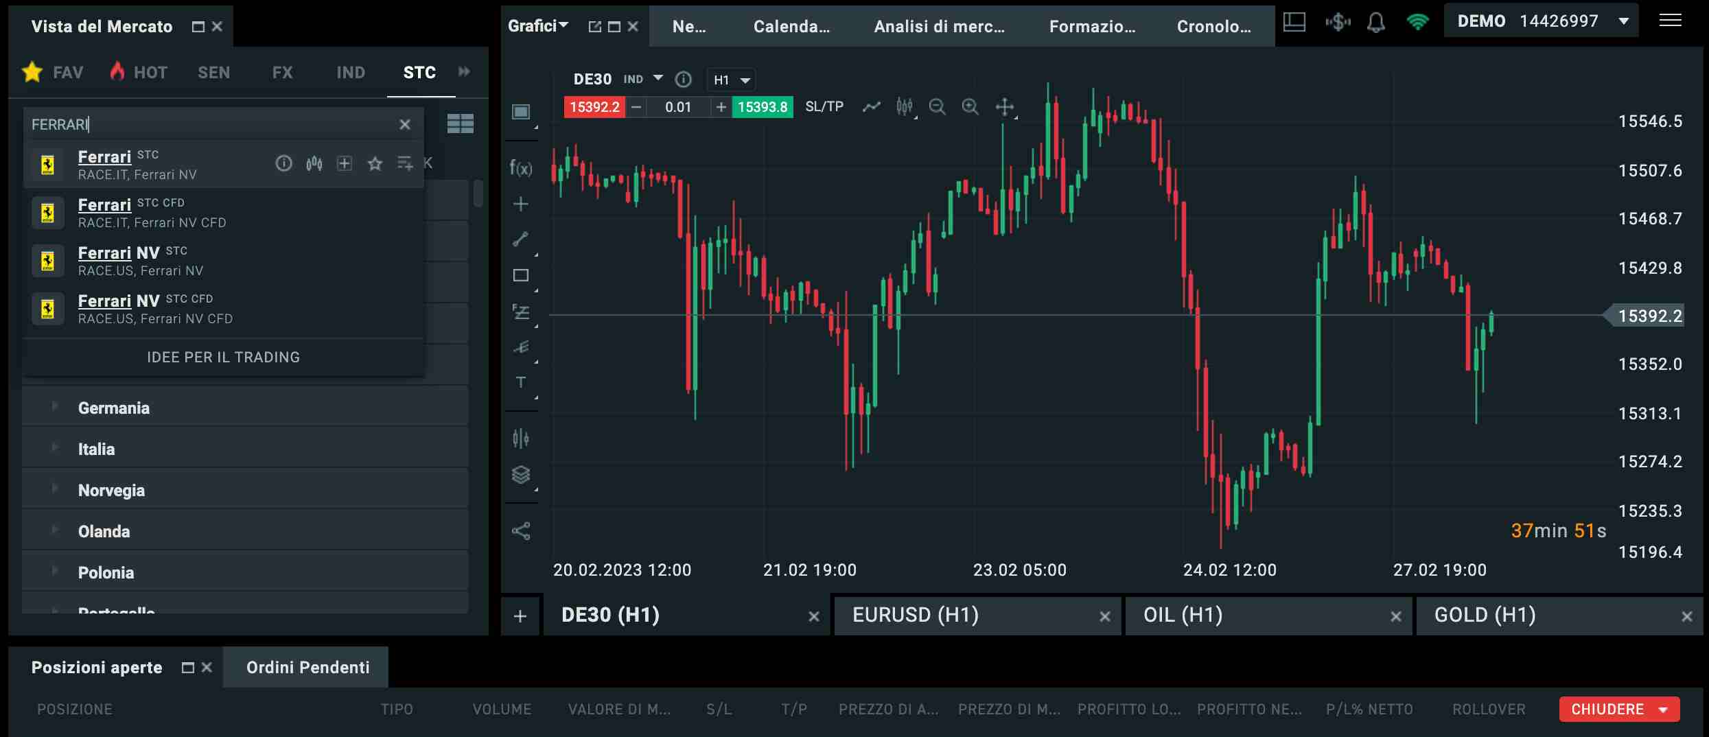Click the zoom in magnifier icon

coord(970,107)
